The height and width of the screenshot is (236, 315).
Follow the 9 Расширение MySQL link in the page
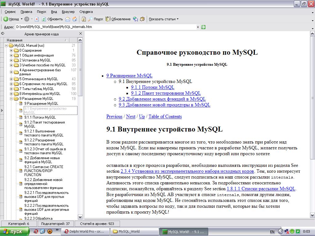[130, 76]
